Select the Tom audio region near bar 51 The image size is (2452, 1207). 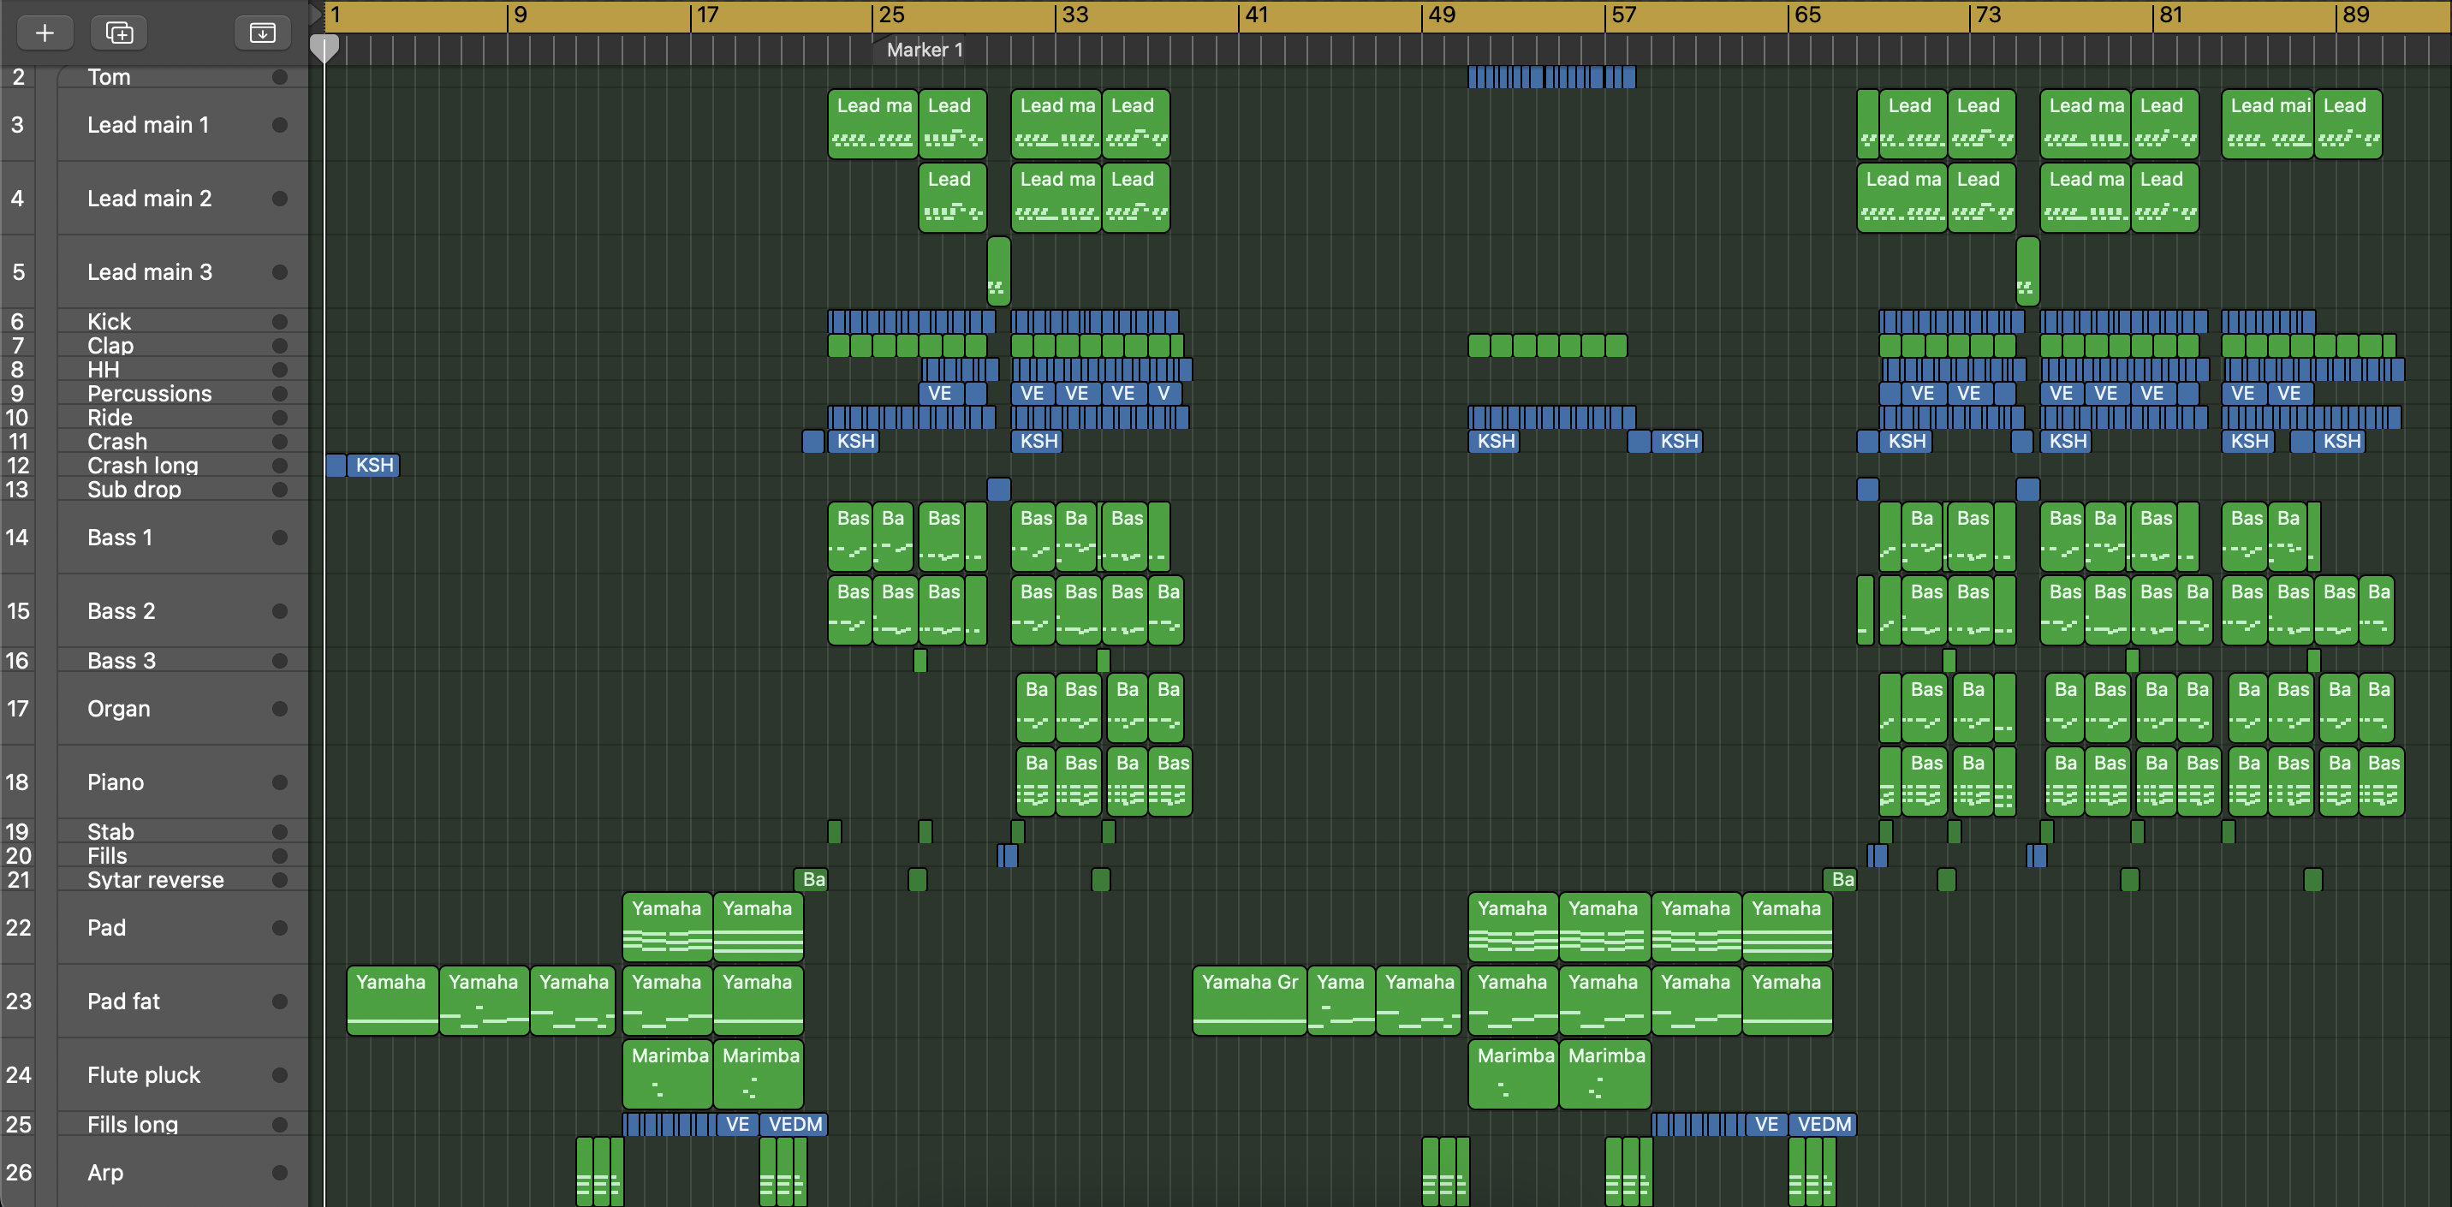pyautogui.click(x=1551, y=77)
